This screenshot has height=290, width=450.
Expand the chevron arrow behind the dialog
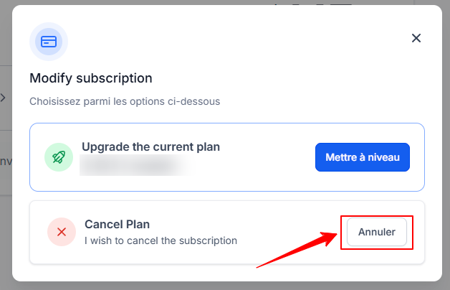3,98
